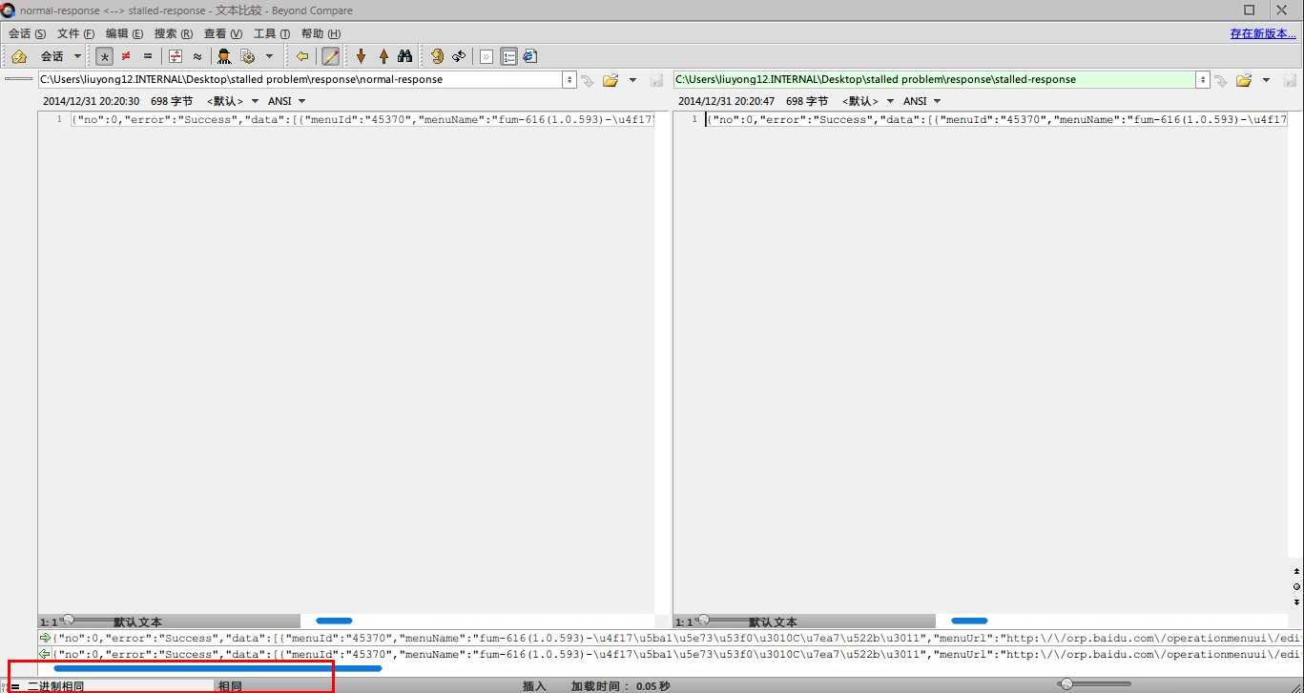Open the right path history dropdown
Screen dimensions: 1304x693
click(1203, 80)
